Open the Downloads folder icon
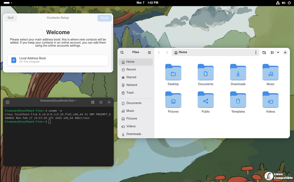Screen dimensions: 294x182 238,72
